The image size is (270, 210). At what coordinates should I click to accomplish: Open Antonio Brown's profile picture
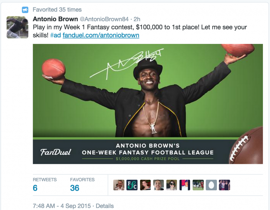pos(17,27)
